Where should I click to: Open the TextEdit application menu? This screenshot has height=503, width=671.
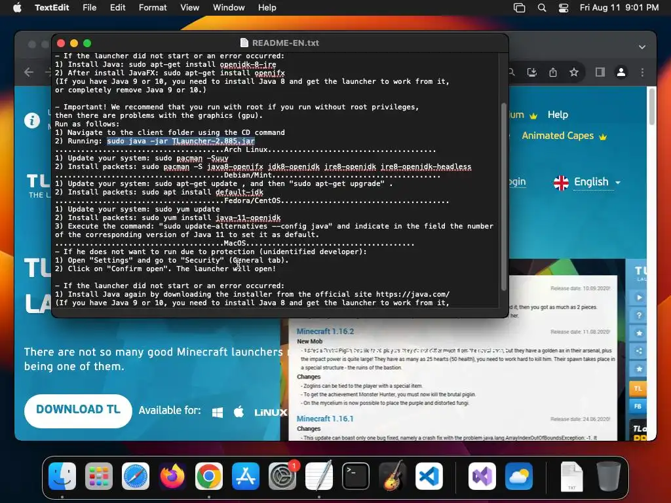52,8
